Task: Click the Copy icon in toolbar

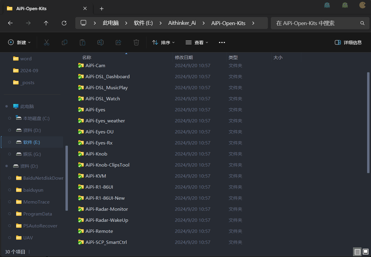Action: click(65, 42)
